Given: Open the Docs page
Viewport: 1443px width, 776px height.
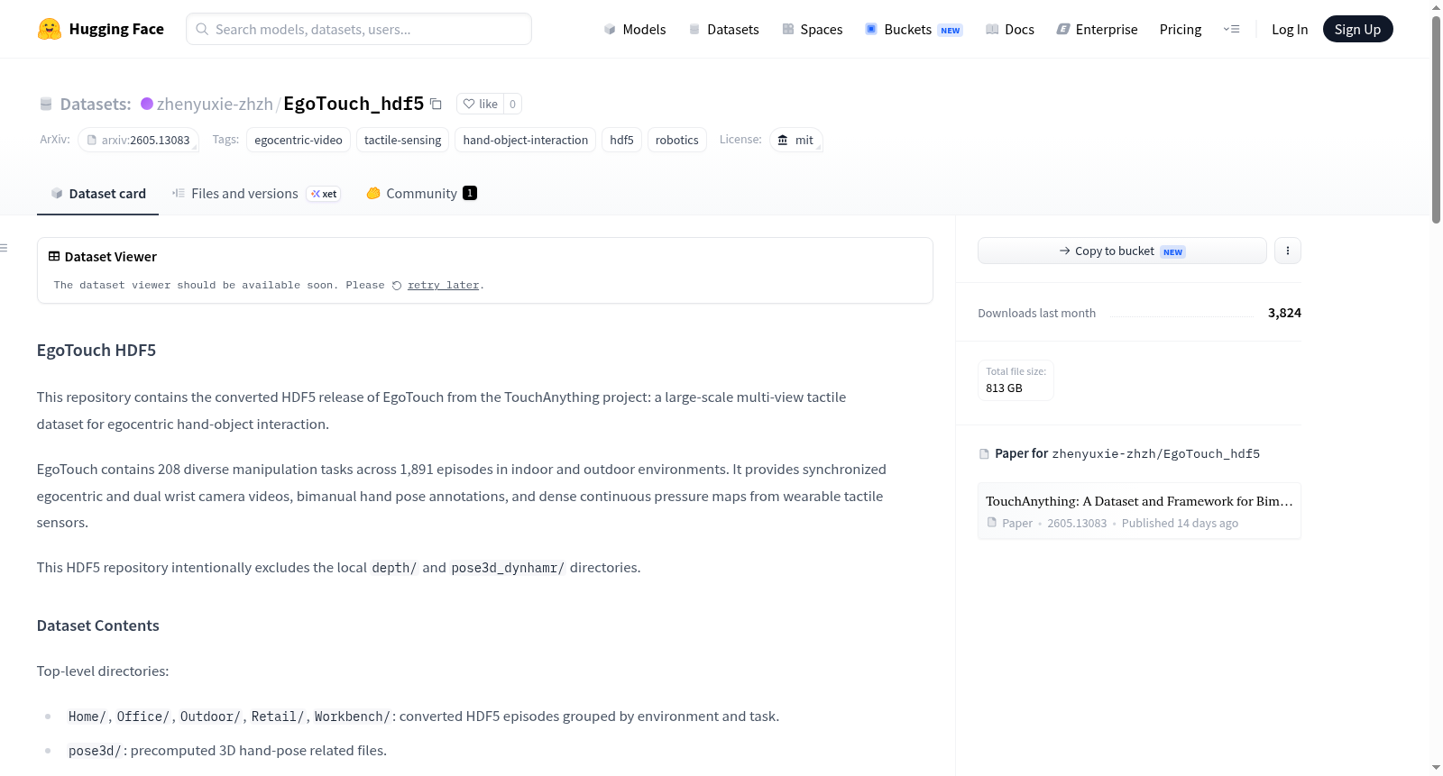Looking at the screenshot, I should click(1009, 29).
